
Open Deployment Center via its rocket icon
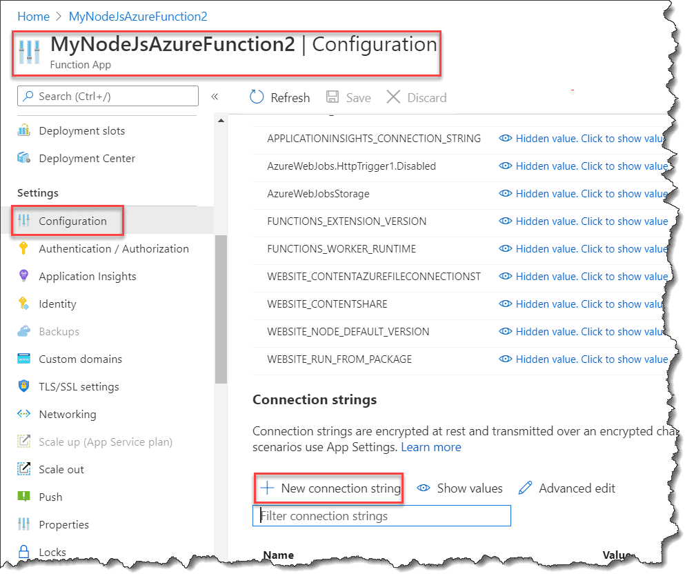[23, 158]
